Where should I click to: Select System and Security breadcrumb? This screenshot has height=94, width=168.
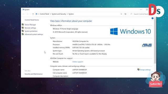point(59,14)
